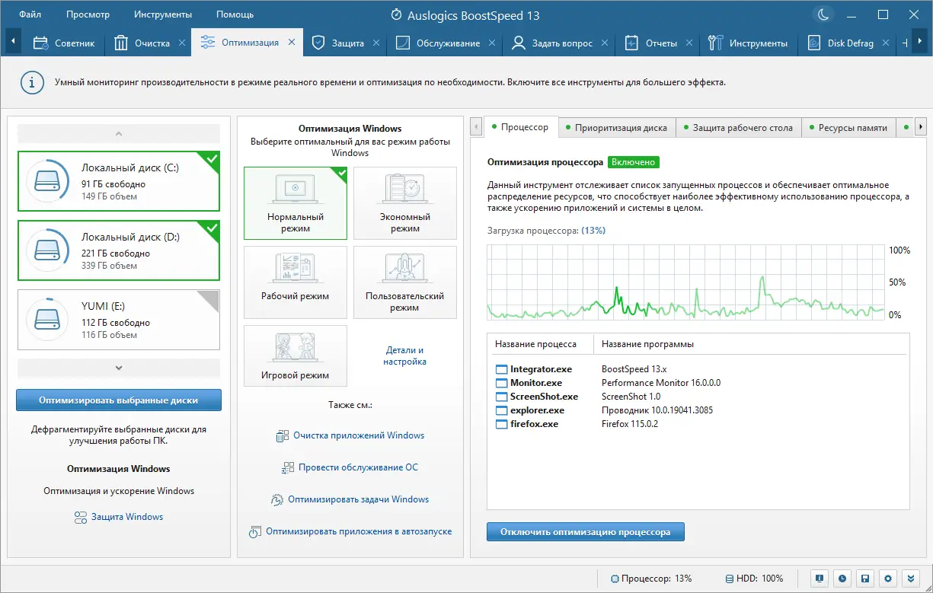The height and width of the screenshot is (593, 933).
Task: Click the Integrator.exe process icon
Action: pos(501,369)
